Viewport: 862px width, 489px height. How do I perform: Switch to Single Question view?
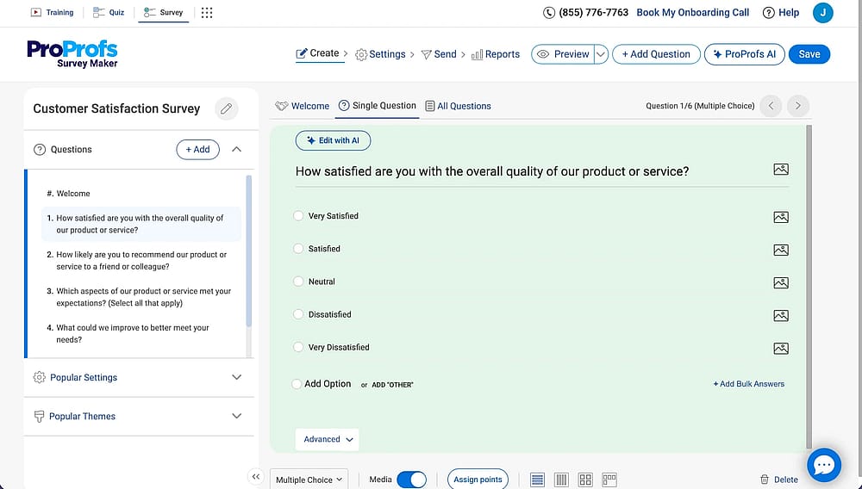[378, 106]
